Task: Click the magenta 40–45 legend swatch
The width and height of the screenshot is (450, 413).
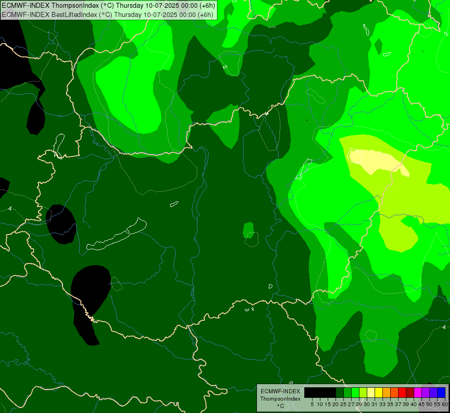Action: (x=418, y=392)
